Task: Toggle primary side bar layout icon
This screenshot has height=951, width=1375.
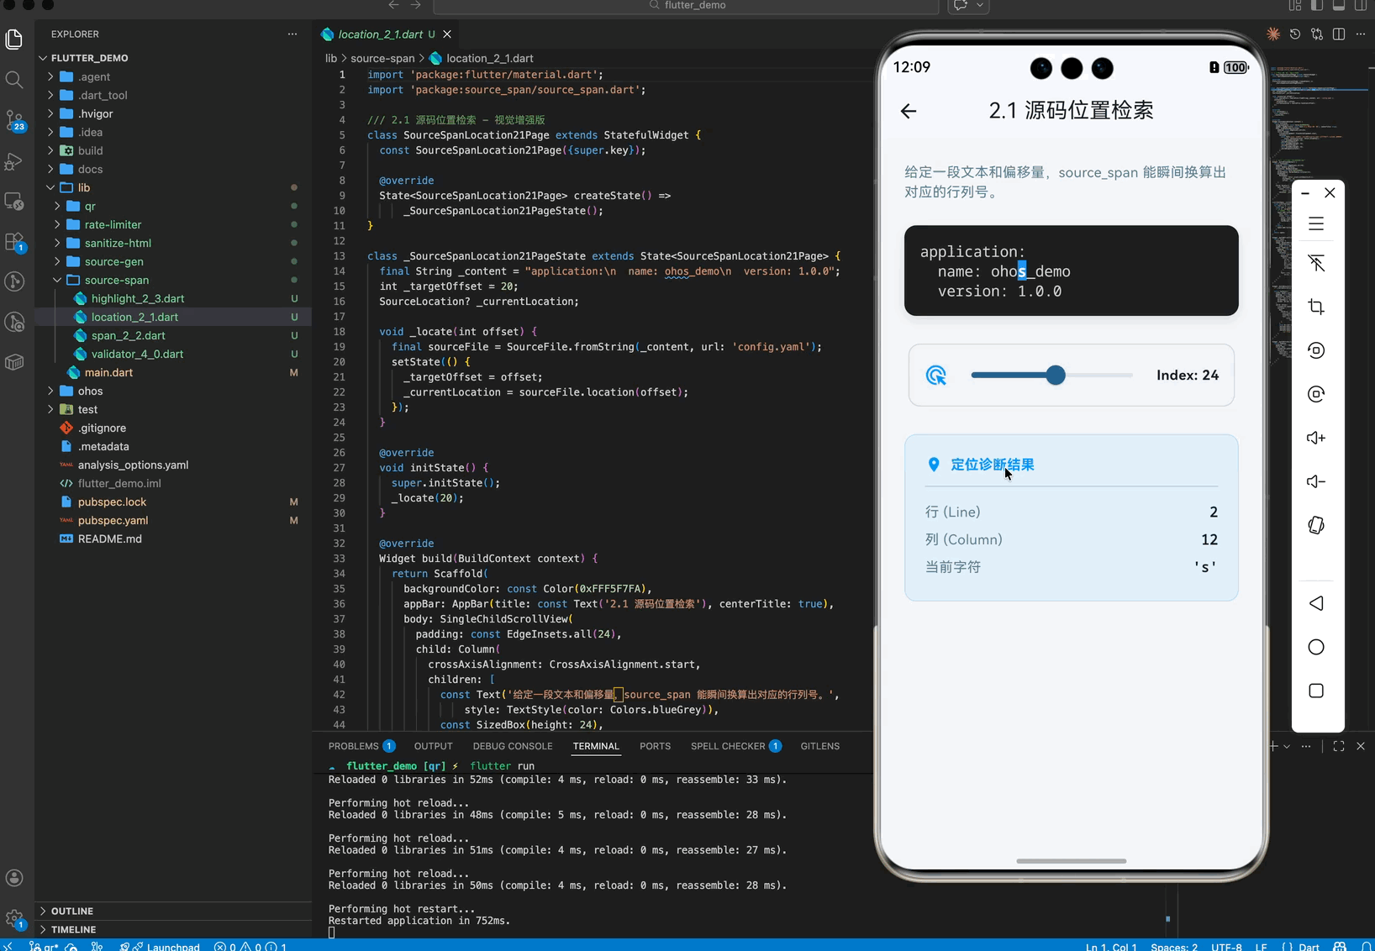Action: tap(1317, 5)
